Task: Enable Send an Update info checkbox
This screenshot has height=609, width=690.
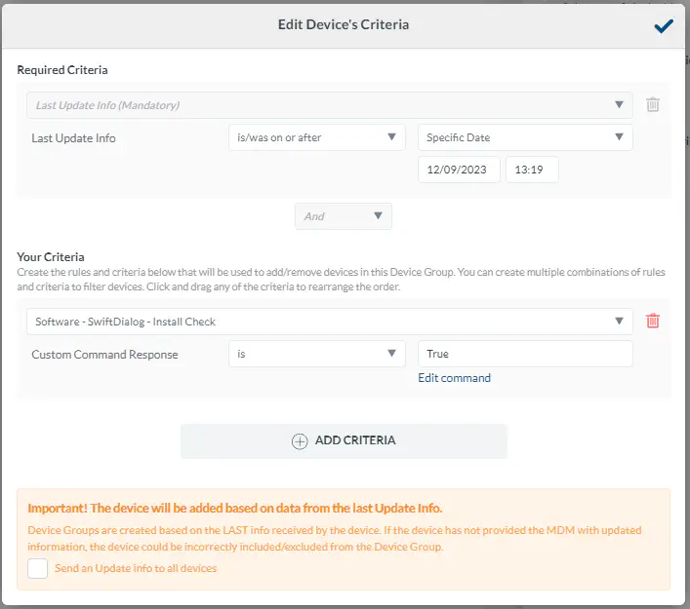Action: point(38,568)
